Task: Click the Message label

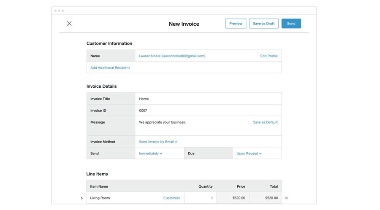Action: pyautogui.click(x=98, y=122)
